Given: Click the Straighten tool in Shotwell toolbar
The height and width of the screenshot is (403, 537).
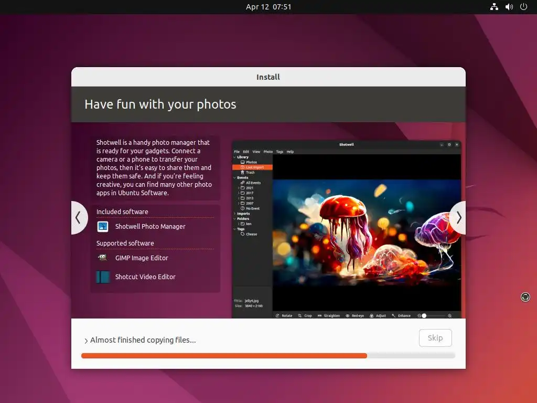Looking at the screenshot, I should (329, 315).
